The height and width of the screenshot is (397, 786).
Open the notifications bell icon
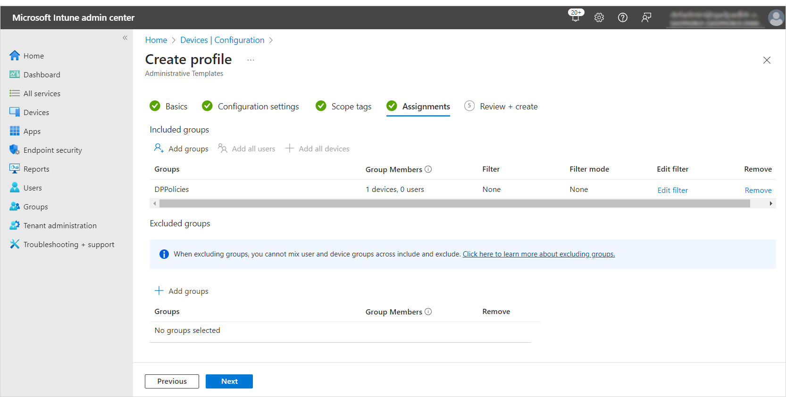point(576,17)
